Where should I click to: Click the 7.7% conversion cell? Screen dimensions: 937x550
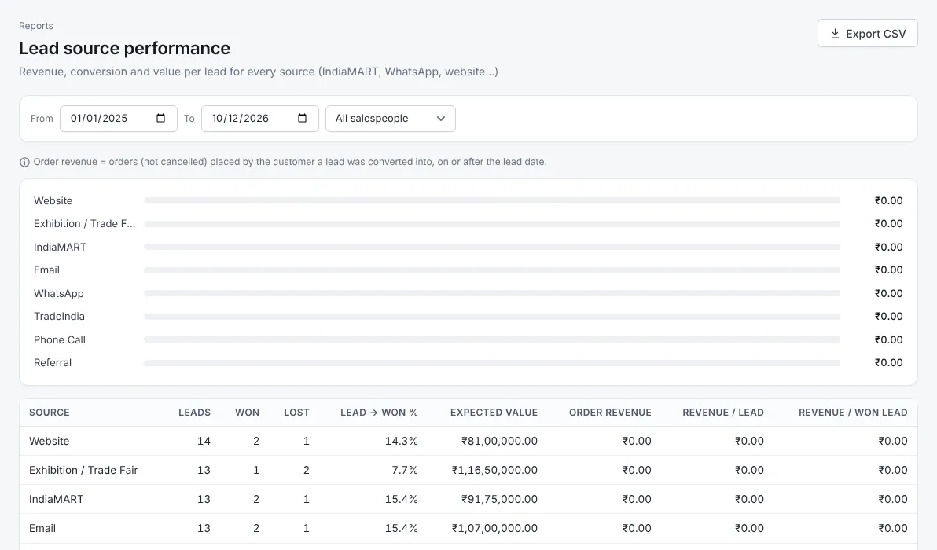pyautogui.click(x=405, y=470)
